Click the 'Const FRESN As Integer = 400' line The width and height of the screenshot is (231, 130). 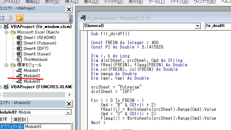coord(125,43)
